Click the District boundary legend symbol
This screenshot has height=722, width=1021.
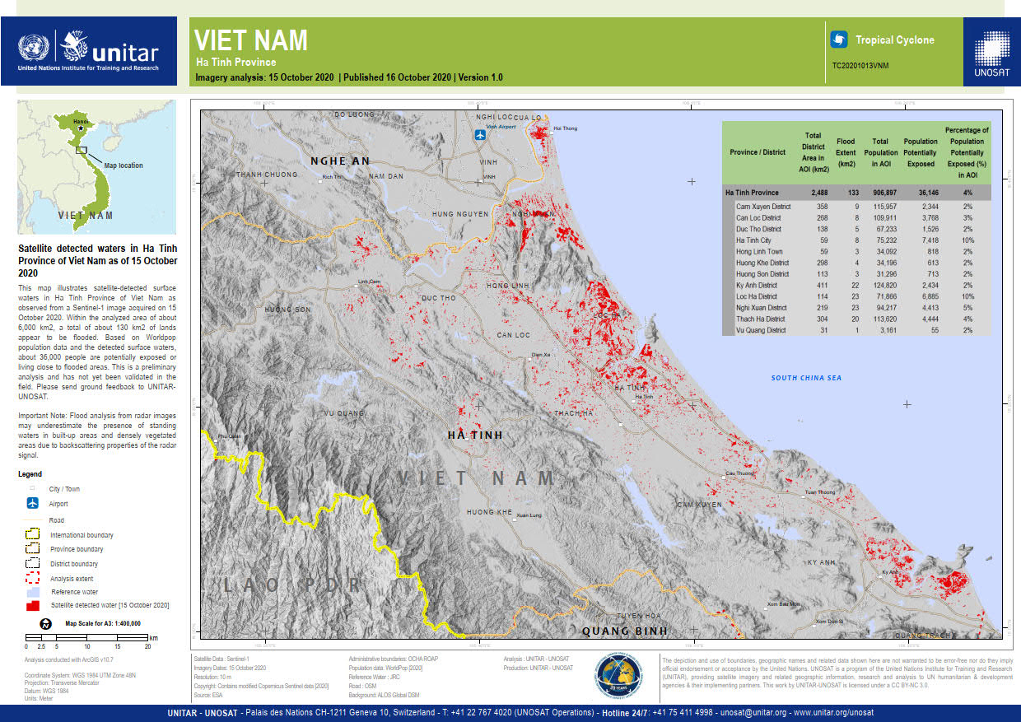33,564
